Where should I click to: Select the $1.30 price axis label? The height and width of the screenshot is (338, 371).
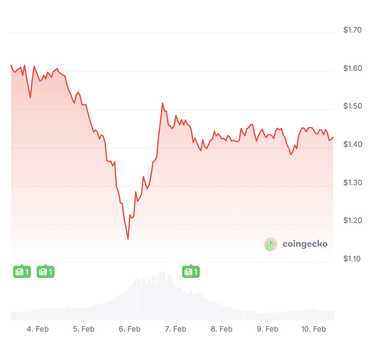point(352,182)
